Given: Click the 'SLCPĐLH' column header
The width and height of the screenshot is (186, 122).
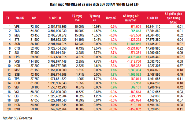Looking at the screenshot, I should 55,18.
